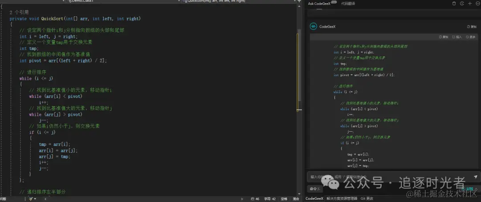The width and height of the screenshot is (481, 202).
Task: Click the editor line 'int pivot = arr[(left + right) / 2];'
Action: [64, 61]
